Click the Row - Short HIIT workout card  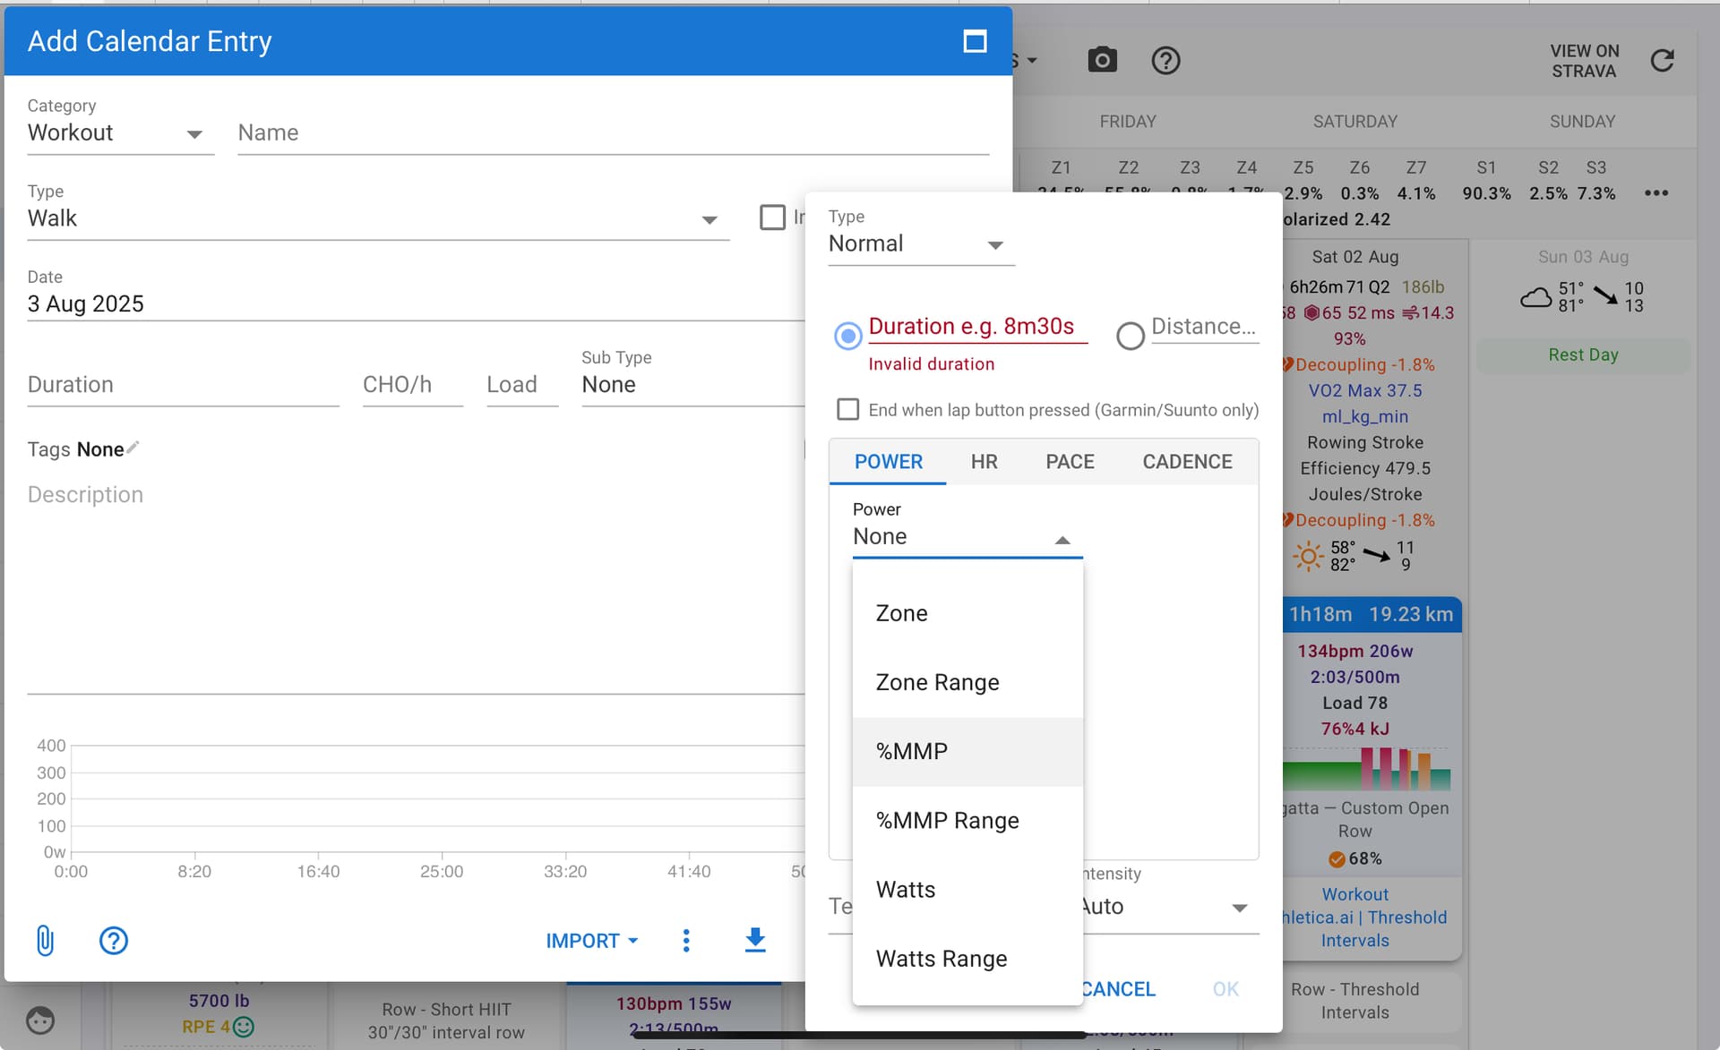(446, 1020)
